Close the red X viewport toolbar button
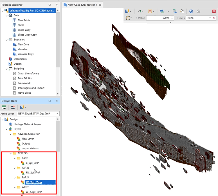Viewport: 218px width, 196px height. point(214,12)
